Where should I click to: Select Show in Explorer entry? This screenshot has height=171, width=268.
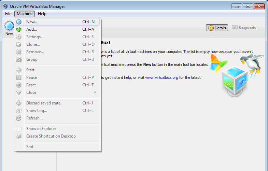[41, 129]
